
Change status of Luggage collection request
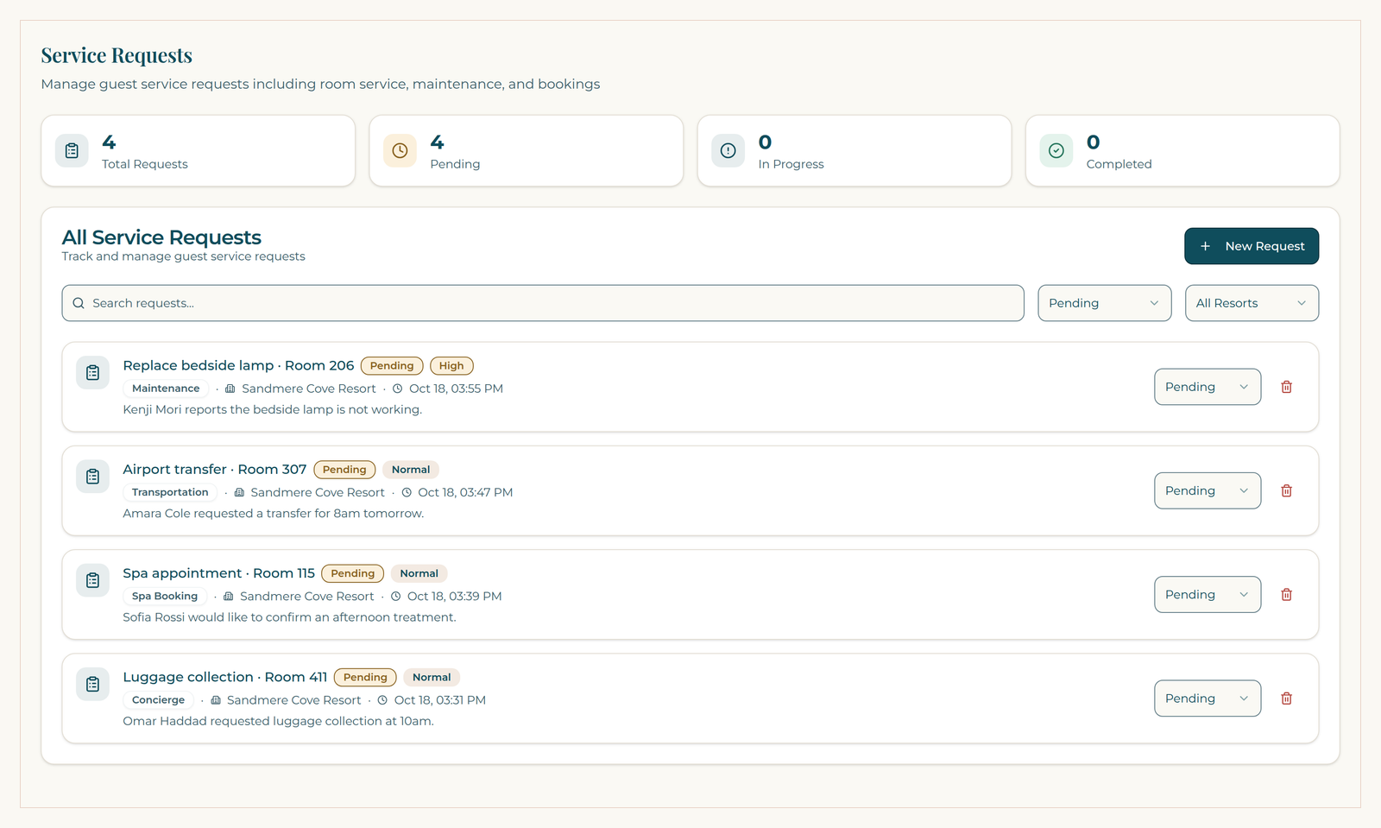click(x=1208, y=698)
